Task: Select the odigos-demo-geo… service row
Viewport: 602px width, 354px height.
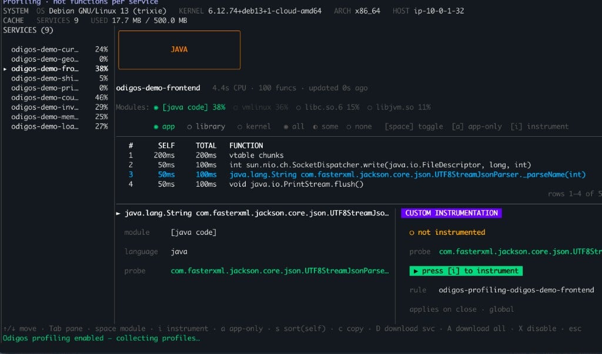Action: pos(59,59)
